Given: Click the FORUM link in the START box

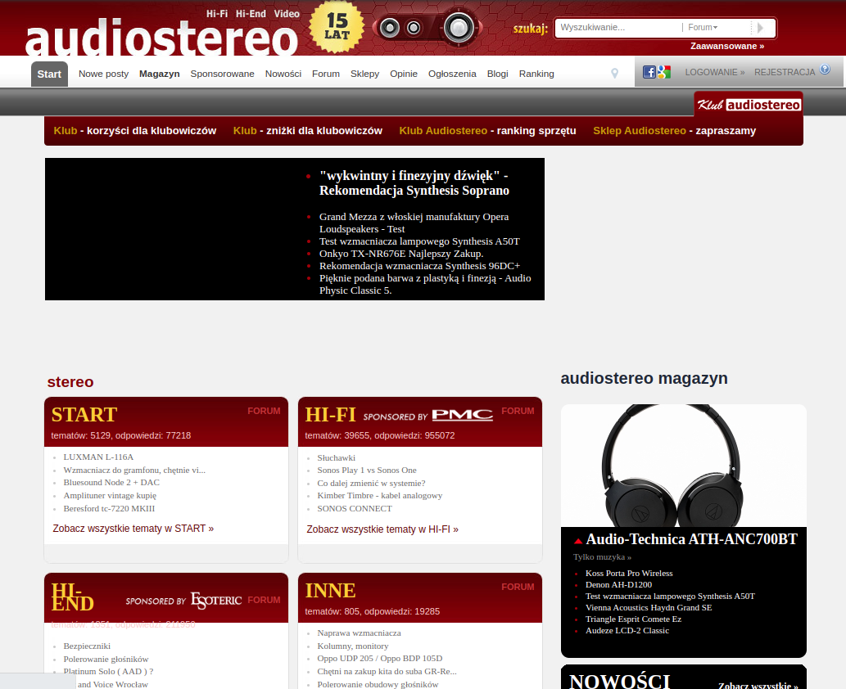Looking at the screenshot, I should 264,412.
